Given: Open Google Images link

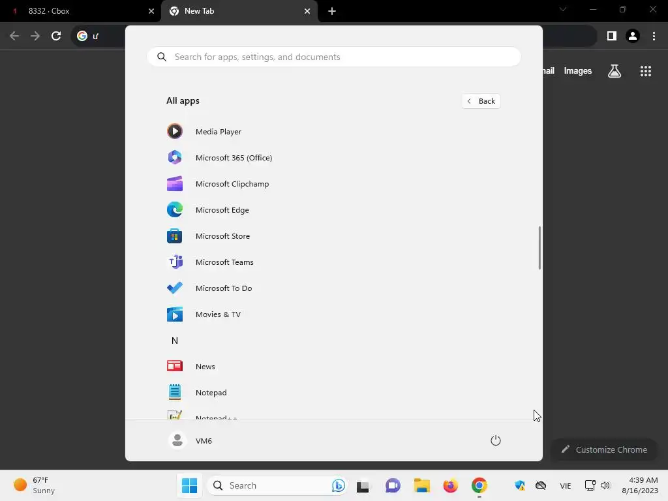Looking at the screenshot, I should (578, 70).
